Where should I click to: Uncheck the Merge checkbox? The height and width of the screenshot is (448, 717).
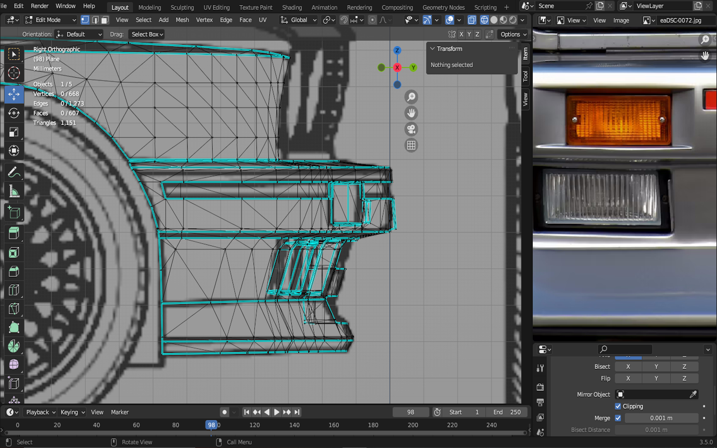618,418
